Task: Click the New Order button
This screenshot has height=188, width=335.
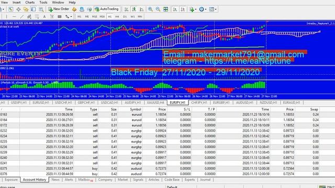Action: pyautogui.click(x=59, y=9)
